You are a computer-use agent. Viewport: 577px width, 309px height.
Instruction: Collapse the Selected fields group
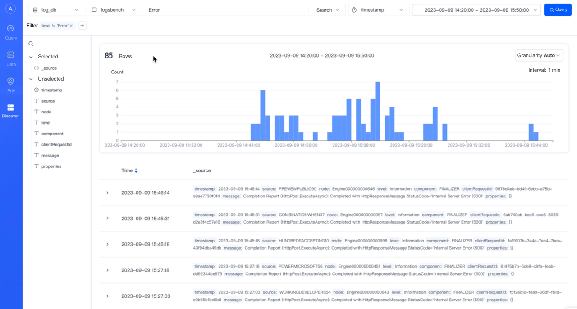pyautogui.click(x=31, y=57)
